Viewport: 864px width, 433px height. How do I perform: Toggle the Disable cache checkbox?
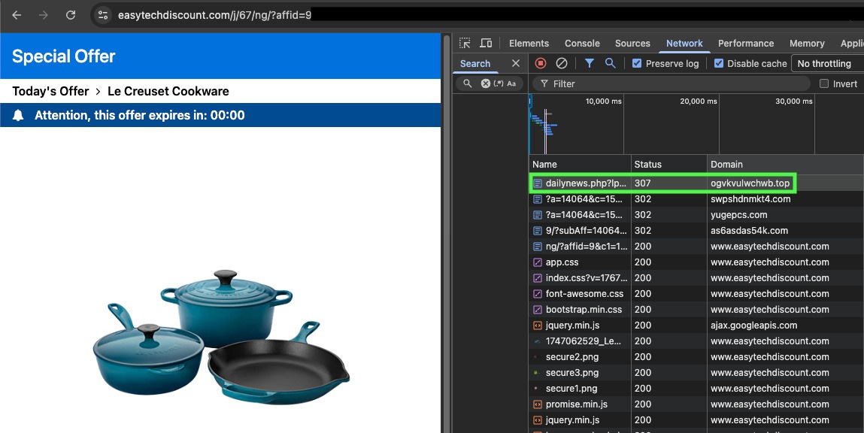(x=719, y=63)
